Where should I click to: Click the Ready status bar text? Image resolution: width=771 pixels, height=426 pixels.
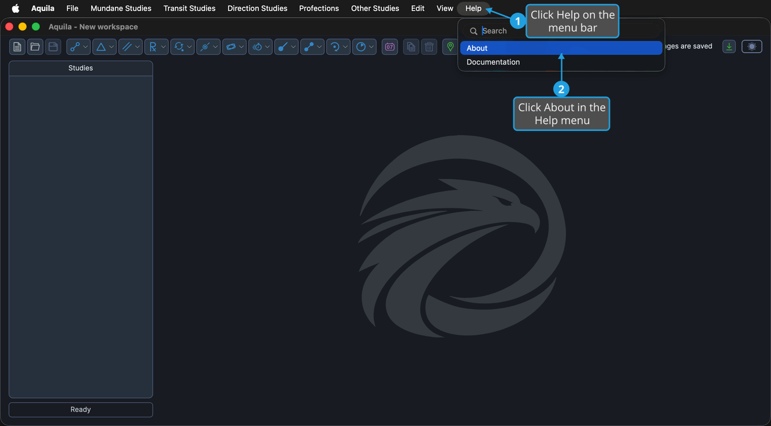click(81, 409)
